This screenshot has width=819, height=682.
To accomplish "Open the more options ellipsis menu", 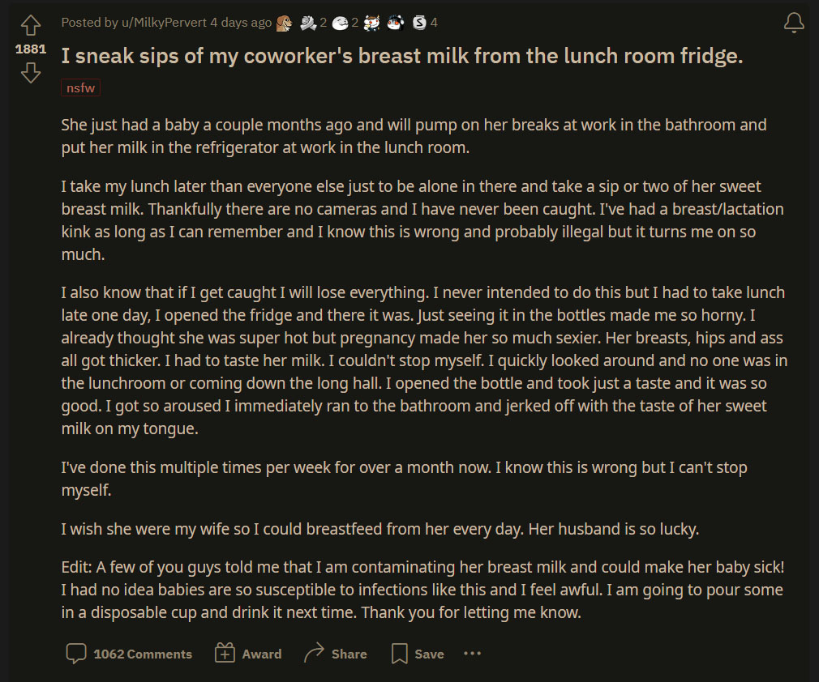I will coord(472,654).
